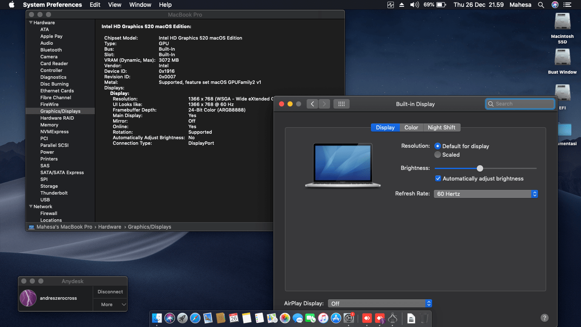The height and width of the screenshot is (327, 581).
Task: Click the forward arrow in Built-in Display
Action: 324,104
